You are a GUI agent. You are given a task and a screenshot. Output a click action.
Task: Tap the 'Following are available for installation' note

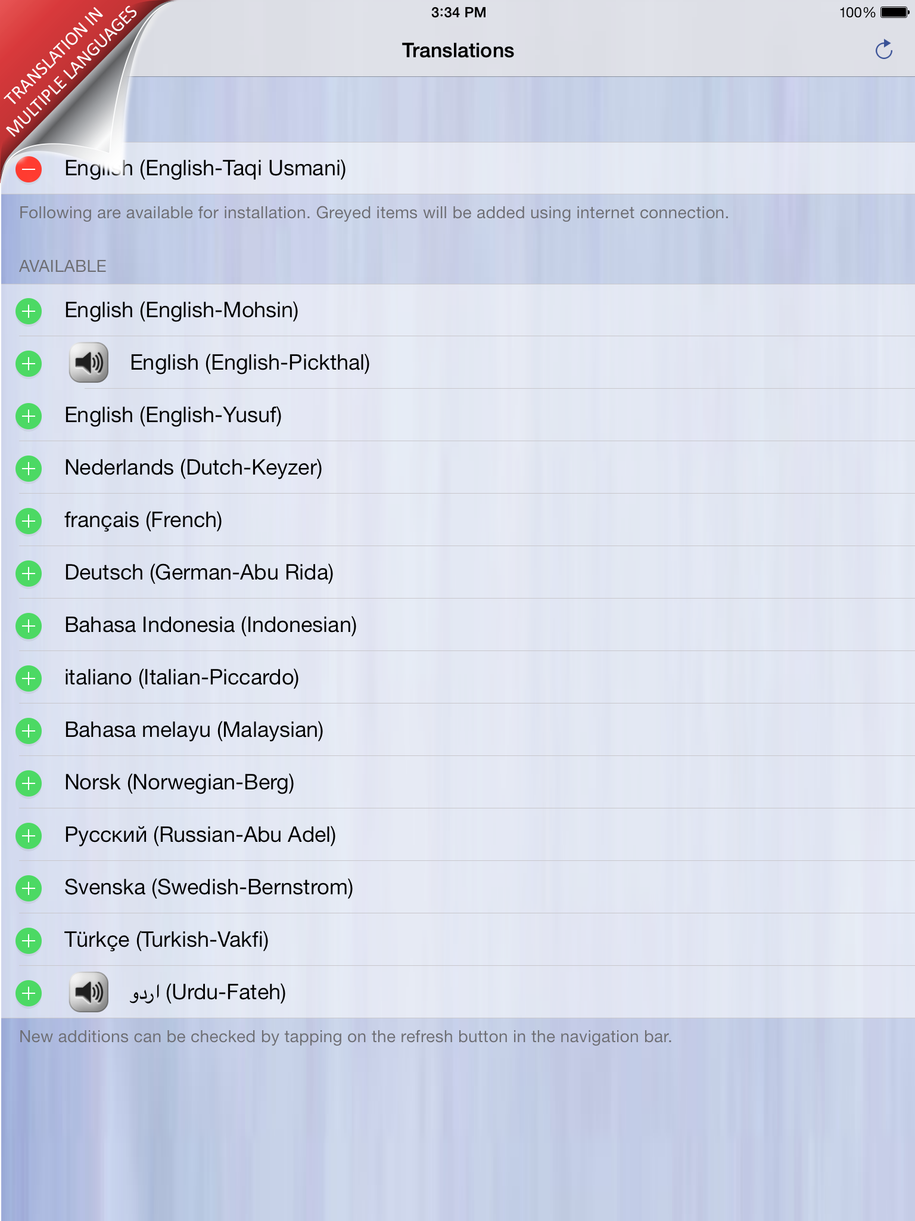click(374, 213)
